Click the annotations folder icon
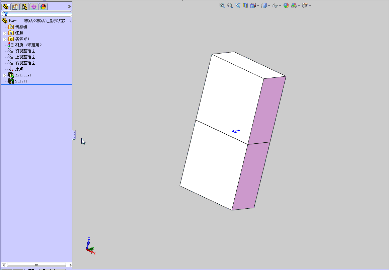 click(x=11, y=33)
